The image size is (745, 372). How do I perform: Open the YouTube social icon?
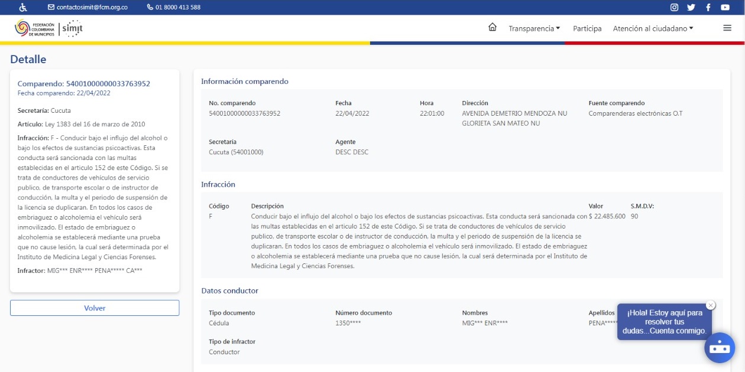pos(725,7)
